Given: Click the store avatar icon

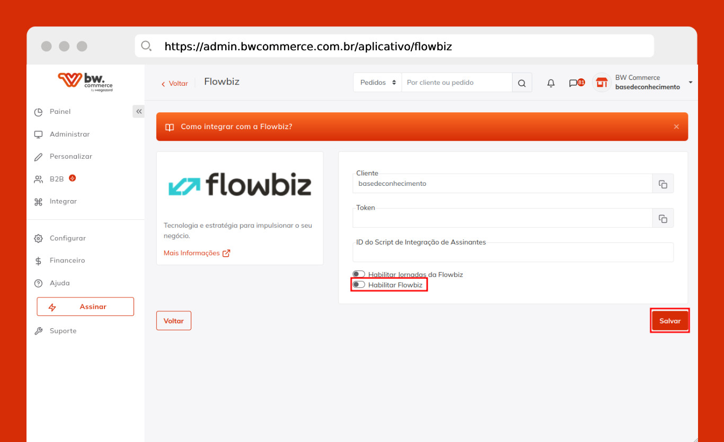Looking at the screenshot, I should point(602,83).
